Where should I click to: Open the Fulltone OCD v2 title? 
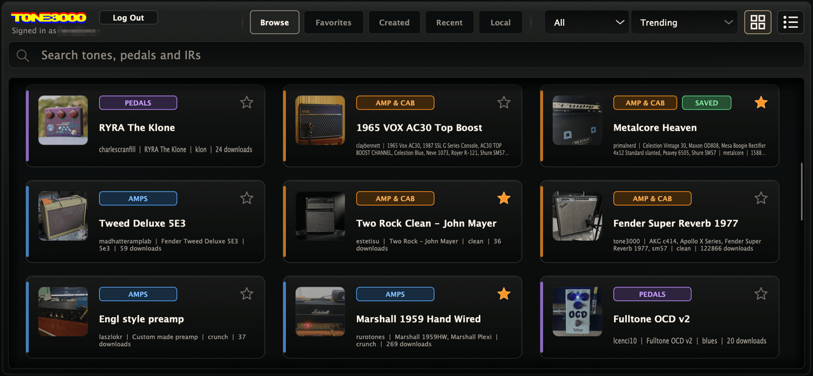652,319
